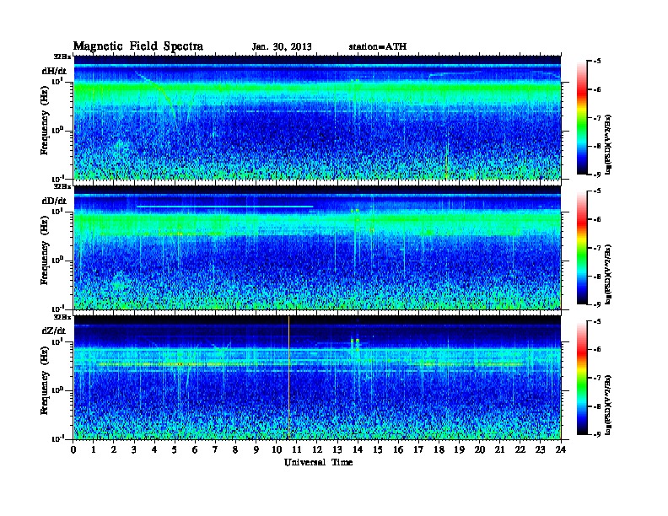This screenshot has height=516, width=668.
Task: Click hour "18" on Universal Time axis
Action: click(x=439, y=450)
